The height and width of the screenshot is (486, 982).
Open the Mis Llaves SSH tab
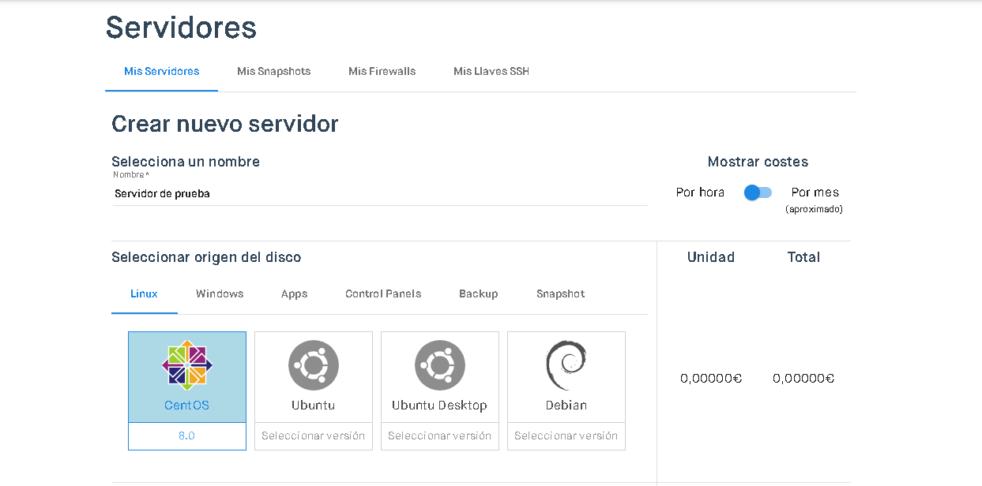(x=491, y=71)
